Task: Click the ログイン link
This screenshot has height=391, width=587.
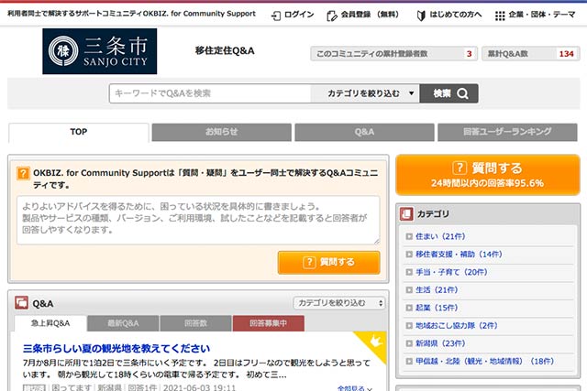Action: click(299, 15)
